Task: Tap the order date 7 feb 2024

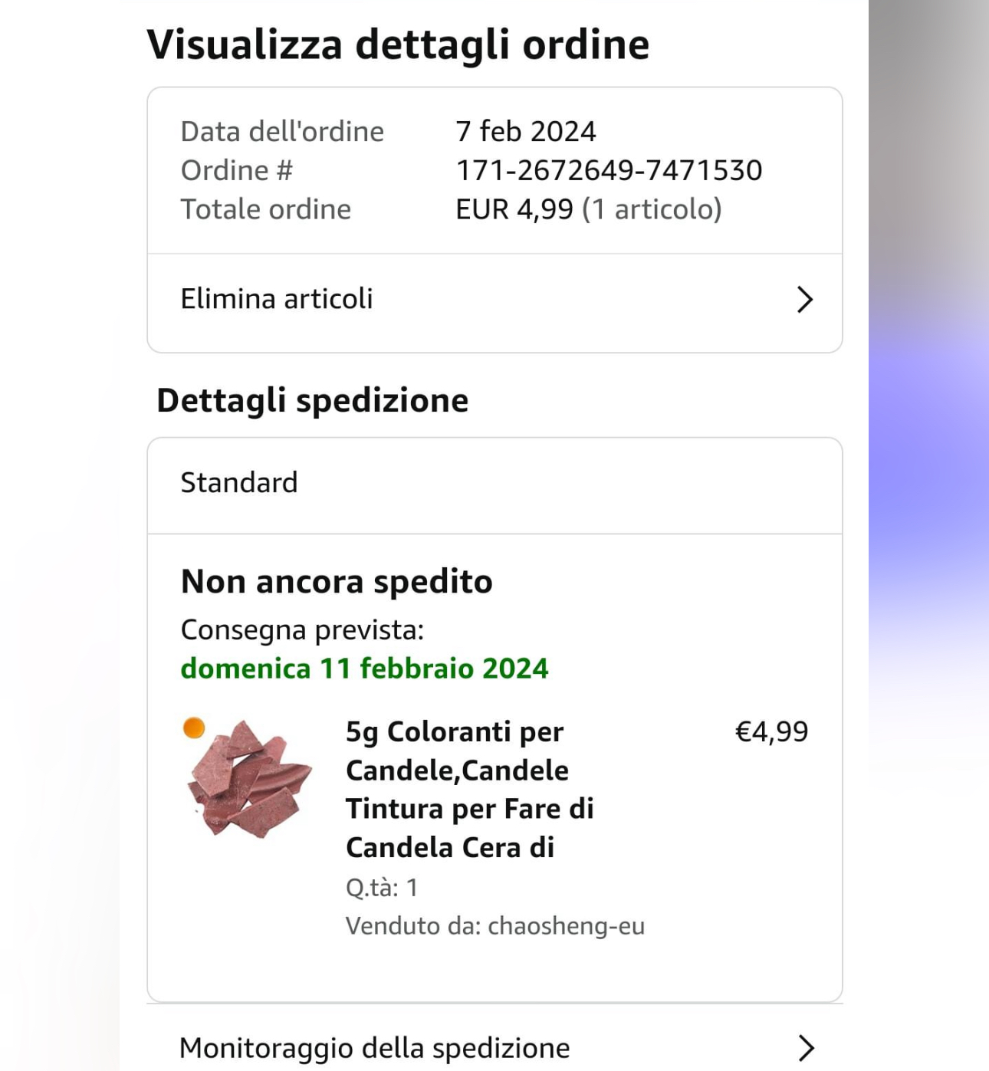Action: (526, 131)
